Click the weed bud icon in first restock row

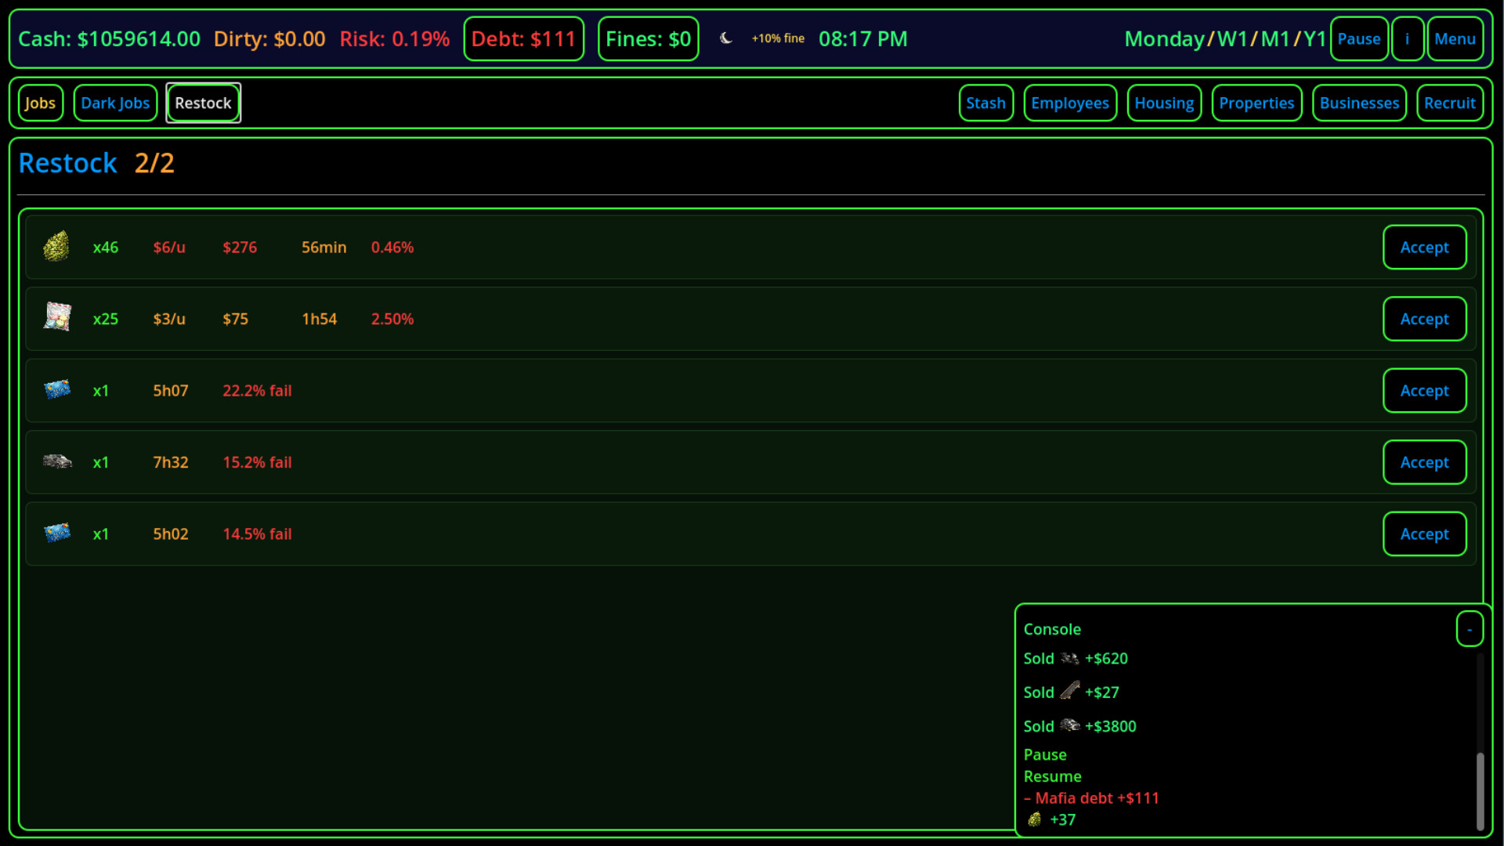pos(56,247)
